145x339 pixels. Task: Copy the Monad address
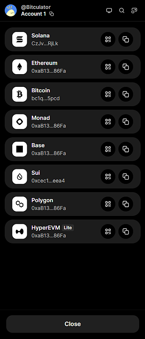125,122
